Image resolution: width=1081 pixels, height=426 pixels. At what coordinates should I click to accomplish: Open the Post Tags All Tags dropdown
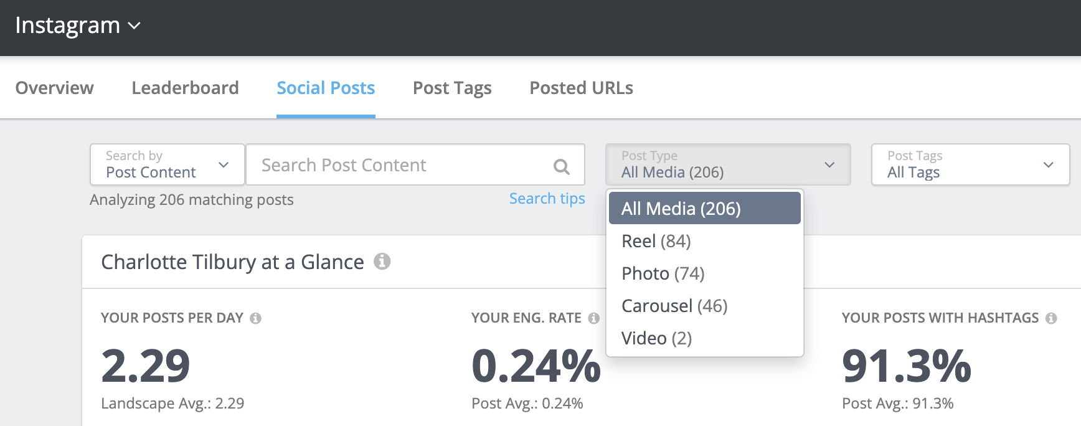[x=970, y=164]
